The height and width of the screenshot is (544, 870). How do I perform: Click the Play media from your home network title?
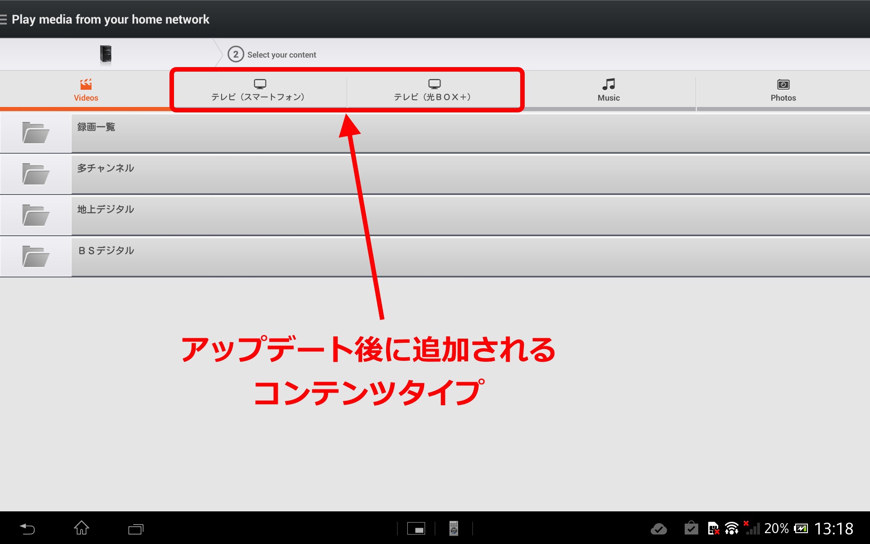(111, 19)
